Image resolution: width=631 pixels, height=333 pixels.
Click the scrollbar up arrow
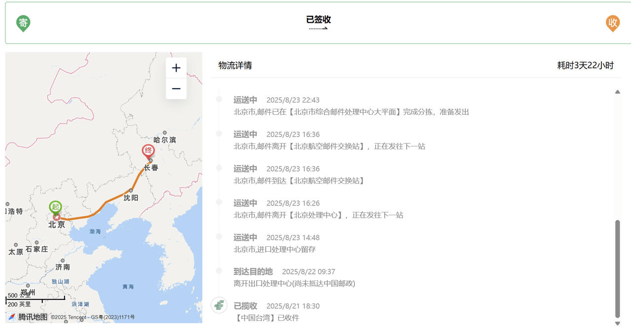[x=618, y=92]
